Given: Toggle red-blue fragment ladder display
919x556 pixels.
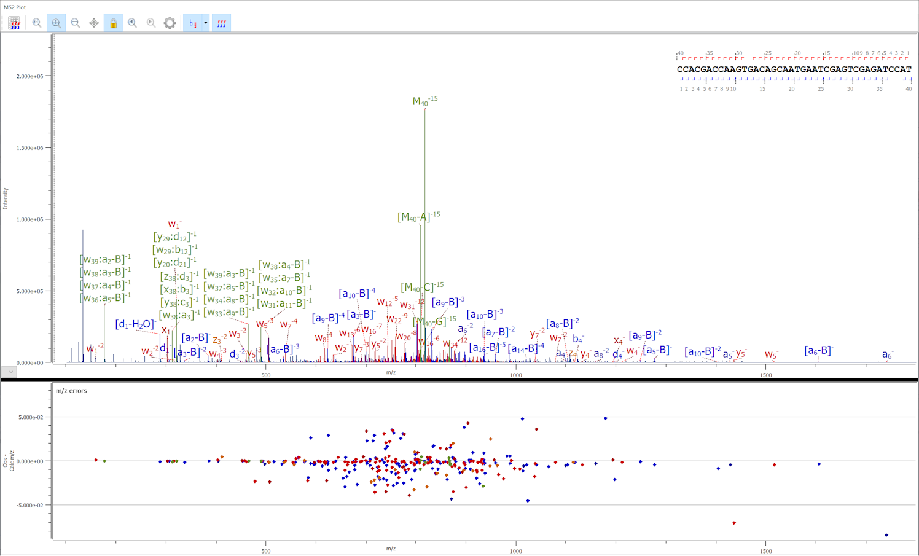Looking at the screenshot, I should click(x=221, y=23).
